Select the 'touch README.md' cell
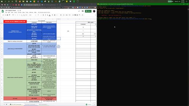This screenshot has width=189, height=106. (x=34, y=91)
